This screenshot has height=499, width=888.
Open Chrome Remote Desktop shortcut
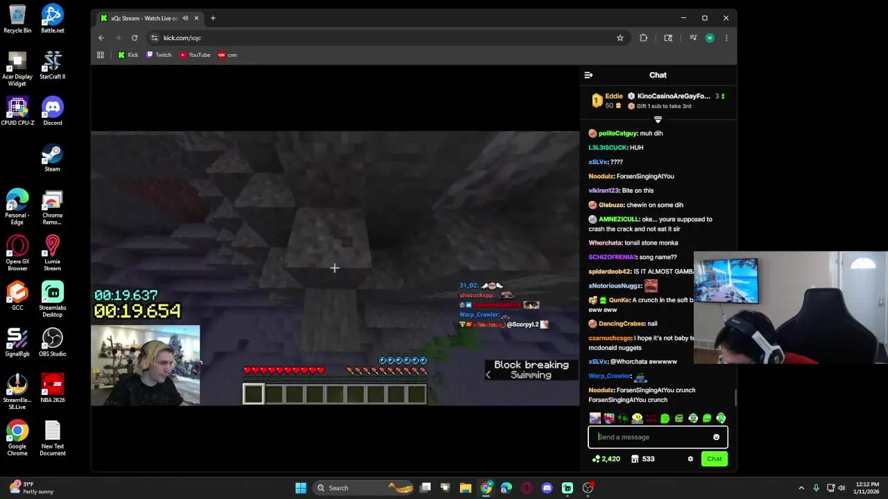(x=53, y=207)
